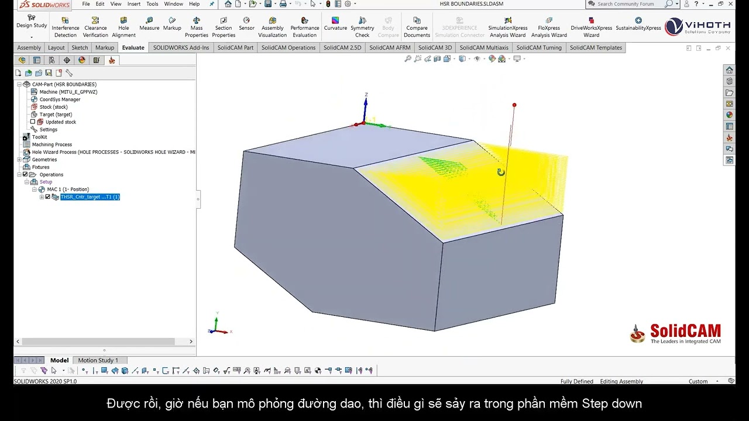This screenshot has height=421, width=749.
Task: Open the Interference Detection tool
Action: 65,27
